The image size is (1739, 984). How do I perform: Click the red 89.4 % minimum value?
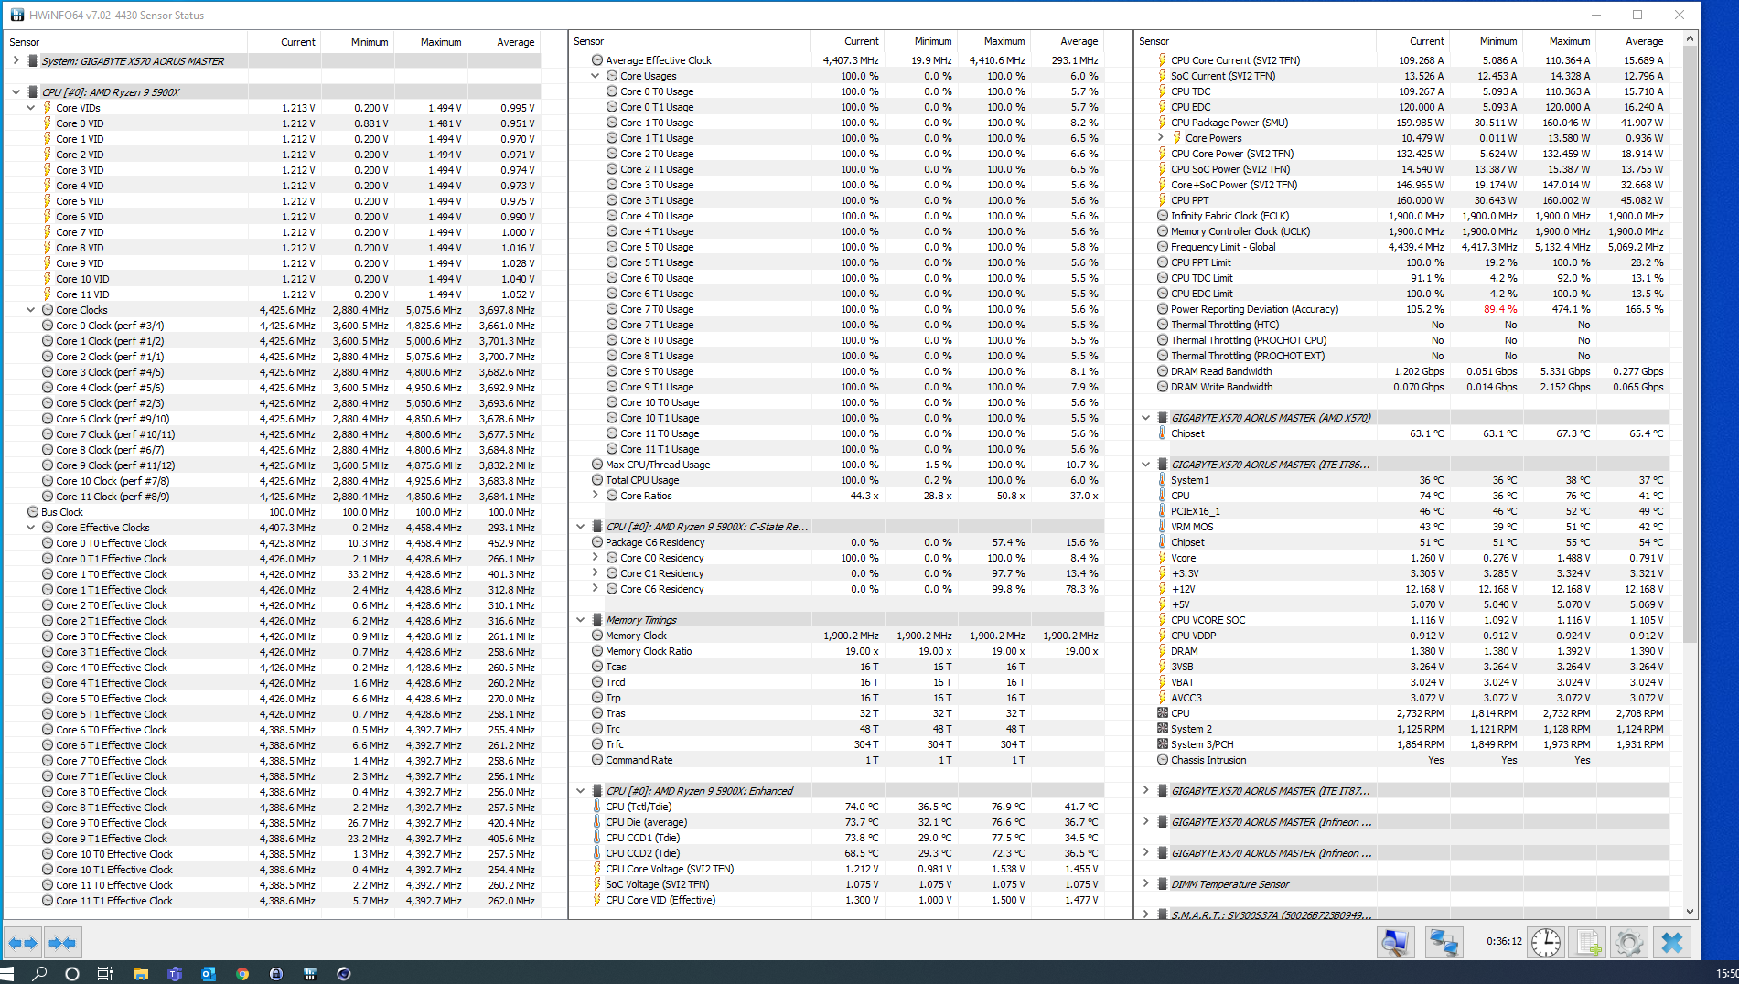coord(1500,309)
